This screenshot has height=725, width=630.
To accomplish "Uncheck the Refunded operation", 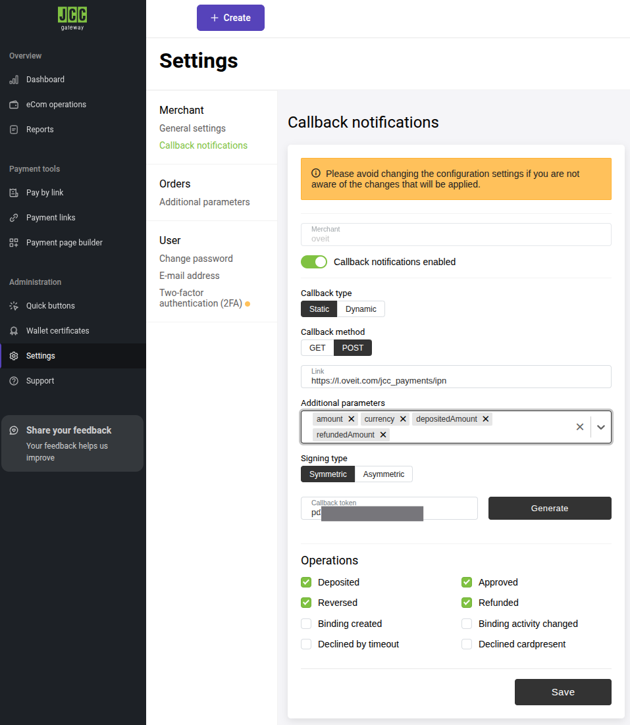I will coord(466,602).
